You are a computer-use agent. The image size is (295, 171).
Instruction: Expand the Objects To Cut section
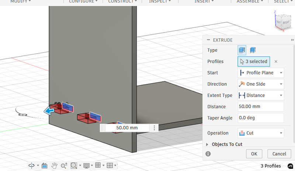tap(207, 144)
